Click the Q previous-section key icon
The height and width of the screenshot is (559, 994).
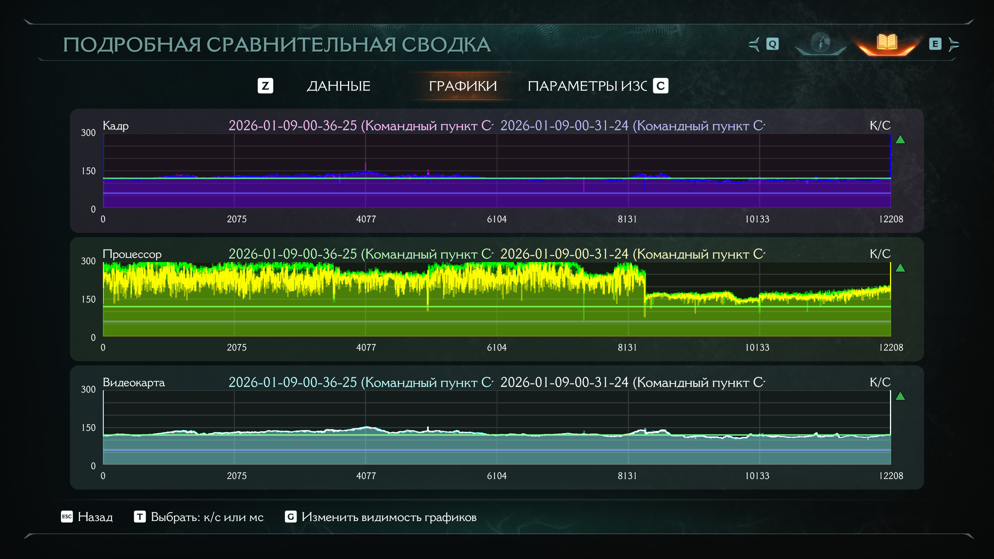(772, 44)
